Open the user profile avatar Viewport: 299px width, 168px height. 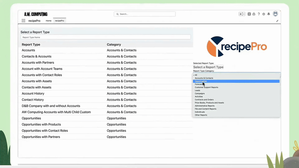pyautogui.click(x=275, y=14)
